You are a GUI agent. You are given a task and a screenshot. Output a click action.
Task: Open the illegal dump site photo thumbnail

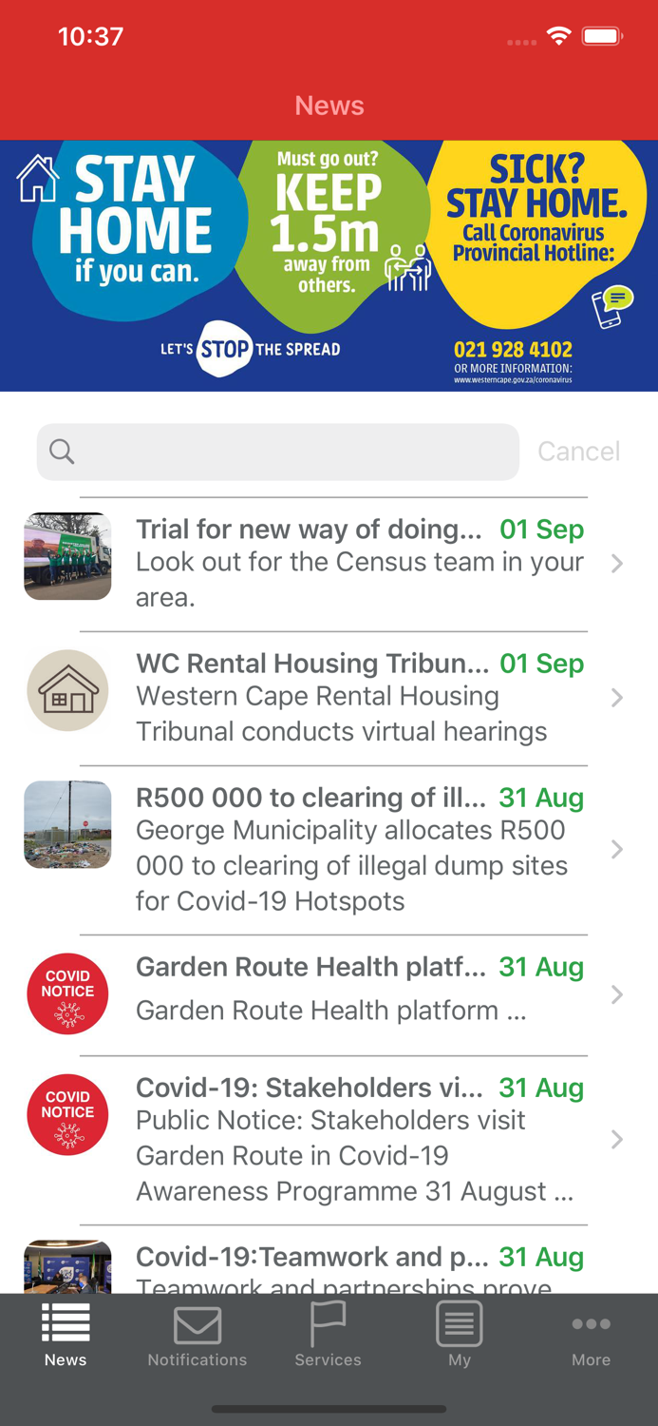(67, 824)
